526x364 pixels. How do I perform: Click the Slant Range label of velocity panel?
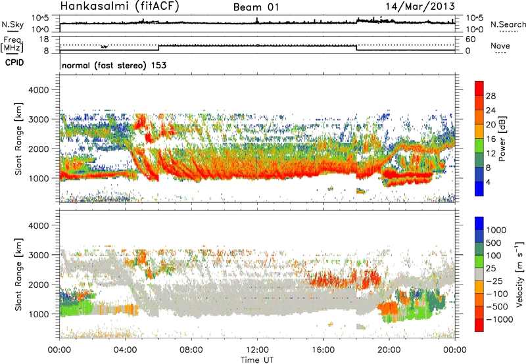(18, 275)
